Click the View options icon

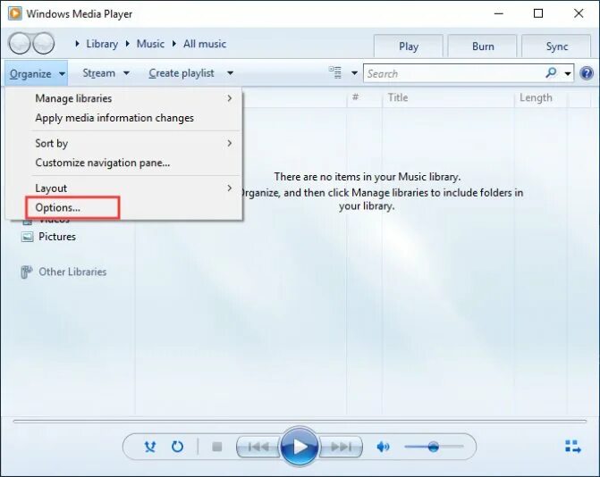coord(335,72)
